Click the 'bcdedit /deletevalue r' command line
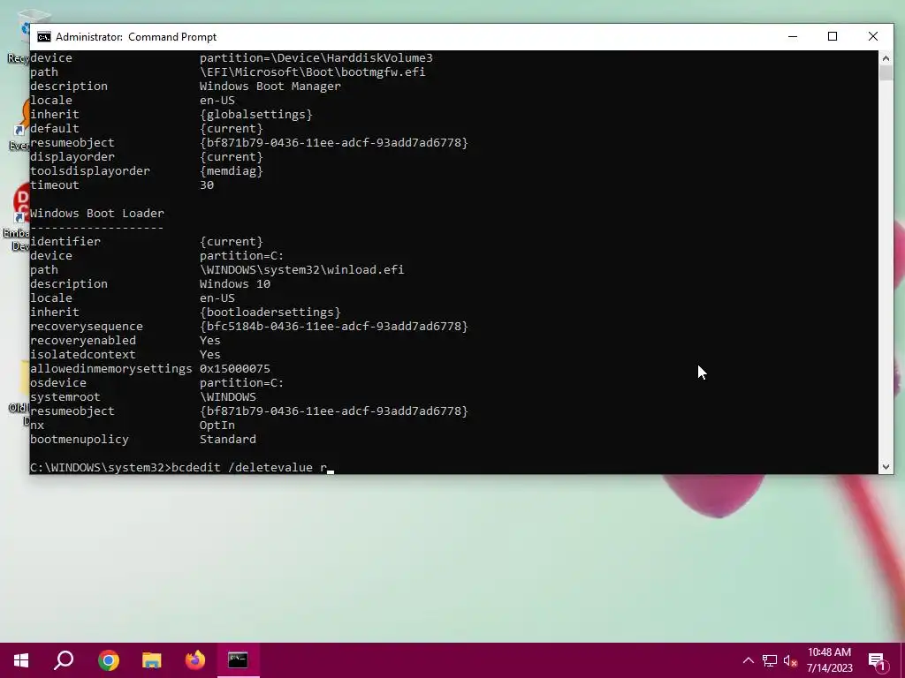This screenshot has width=905, height=678. (x=249, y=468)
